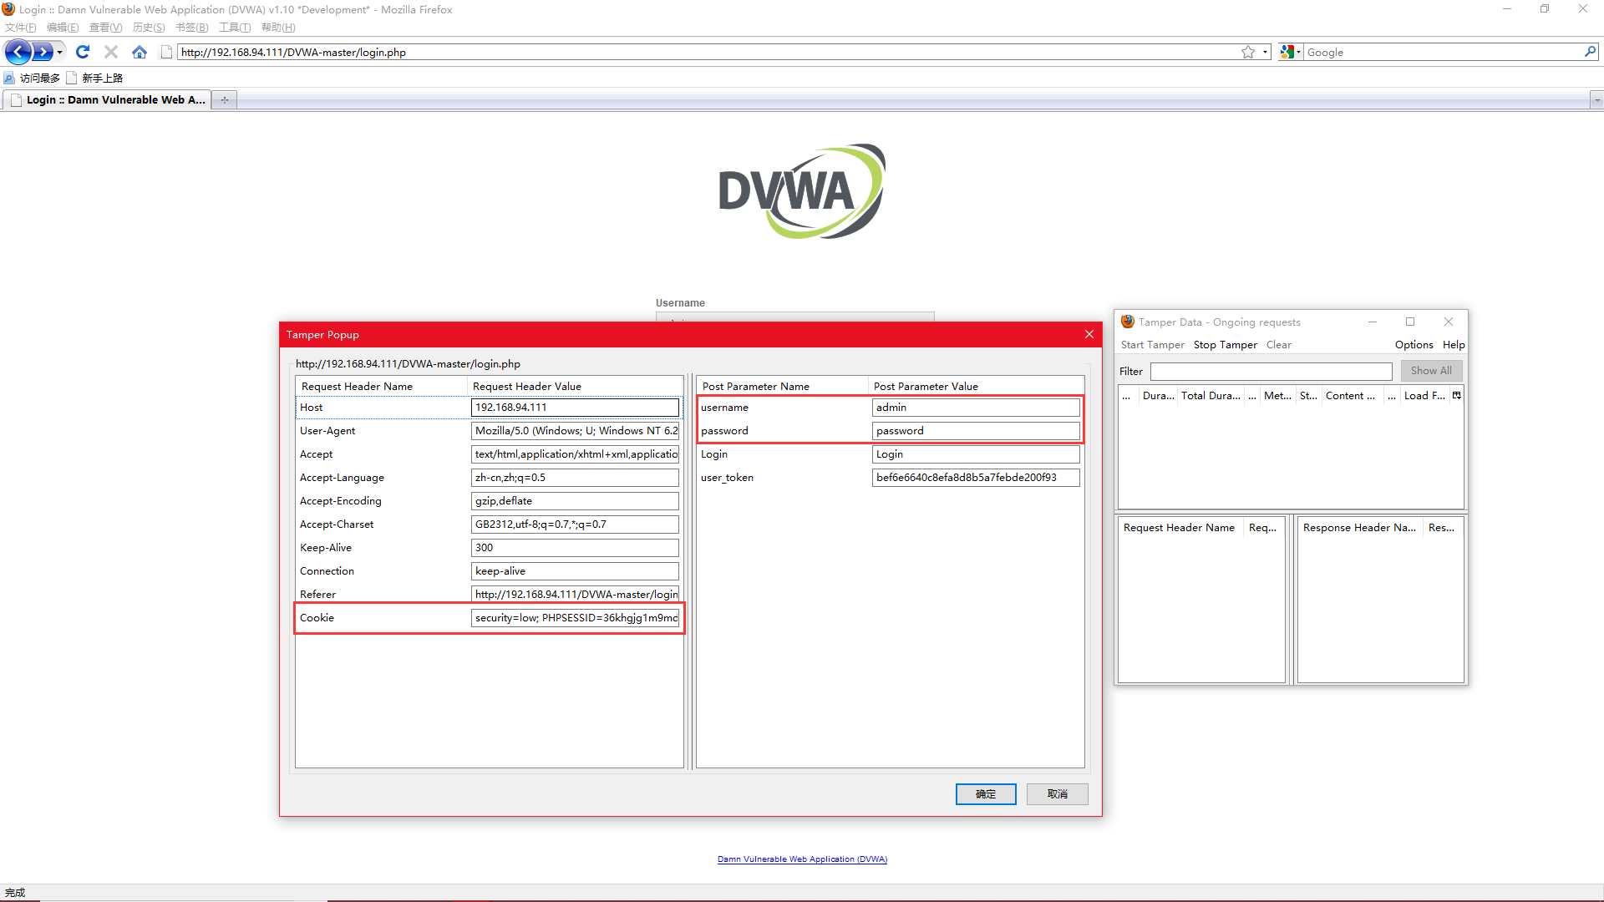Open the 编辑(E) menu
Image resolution: width=1604 pixels, height=902 pixels.
click(63, 28)
